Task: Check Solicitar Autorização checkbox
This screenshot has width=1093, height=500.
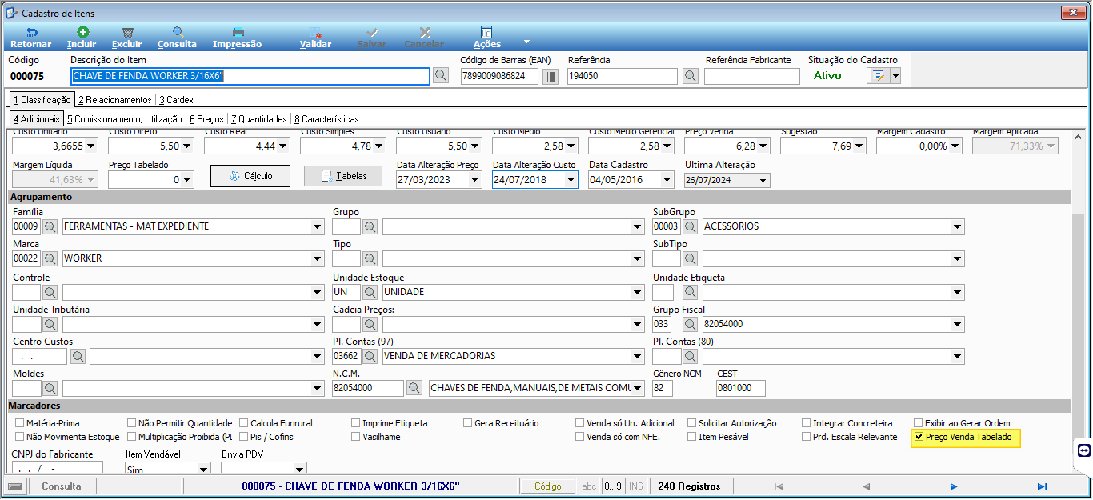Action: [x=692, y=423]
